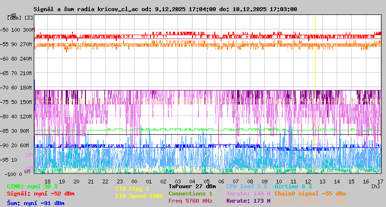The image size is (386, 207).
Task: Select the TxPower 27 dBm label
Action: click(192, 186)
